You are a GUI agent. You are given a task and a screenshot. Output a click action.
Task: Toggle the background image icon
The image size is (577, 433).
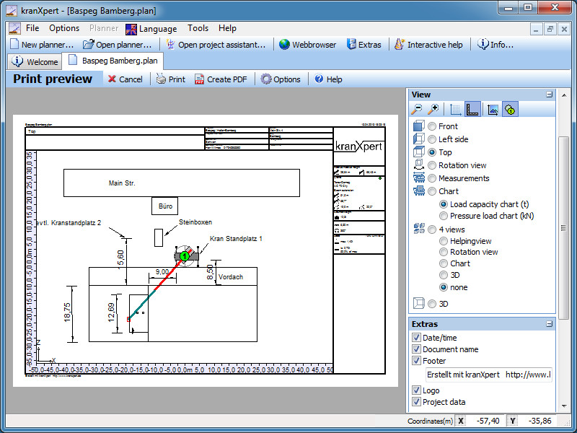coord(493,110)
